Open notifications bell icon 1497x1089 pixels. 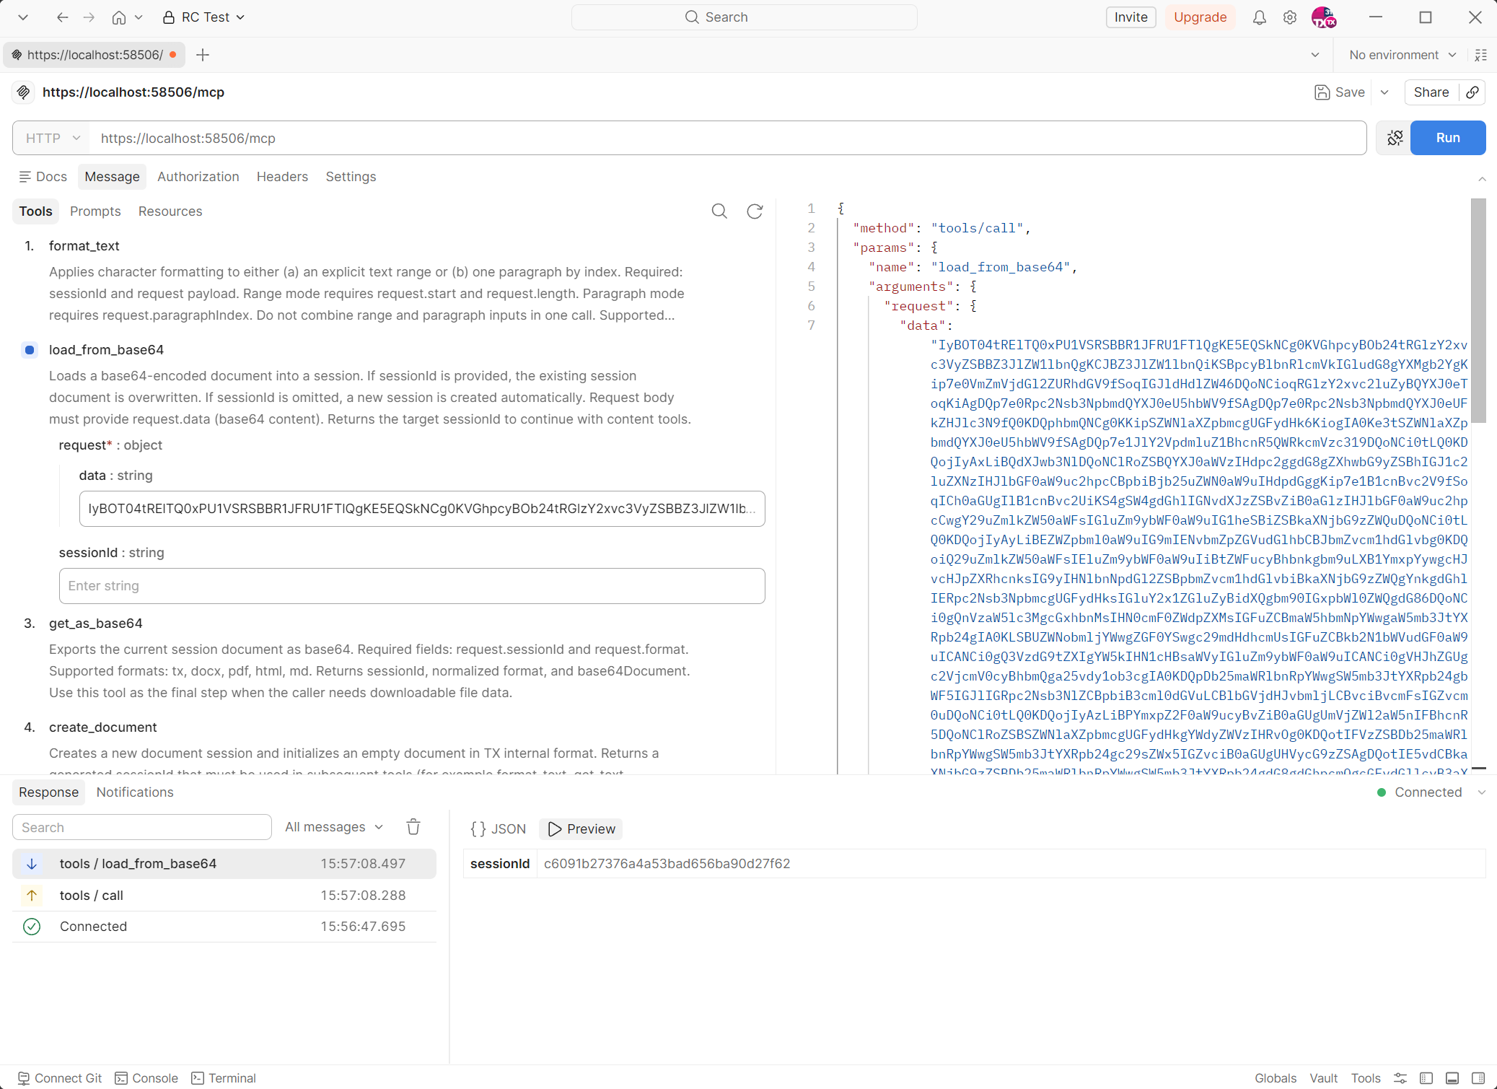1260,17
